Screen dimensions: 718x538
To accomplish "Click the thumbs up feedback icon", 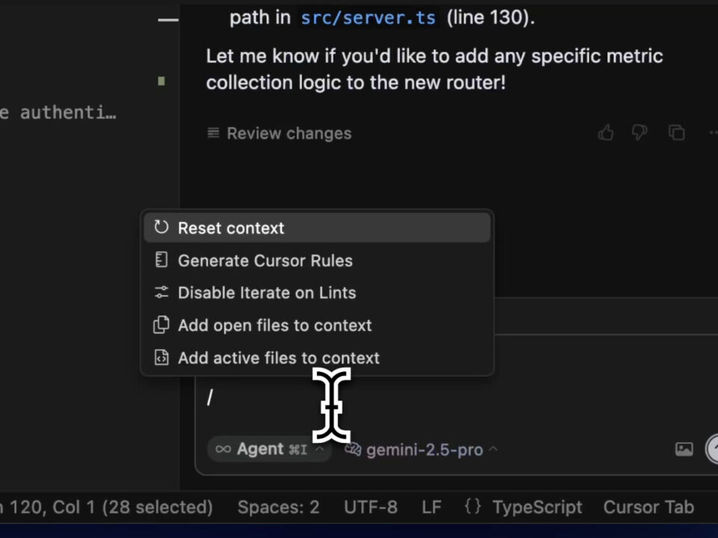I will coord(606,133).
